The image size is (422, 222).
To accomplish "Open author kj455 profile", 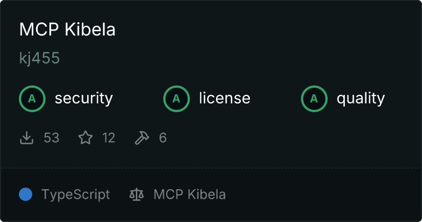I will [x=39, y=58].
